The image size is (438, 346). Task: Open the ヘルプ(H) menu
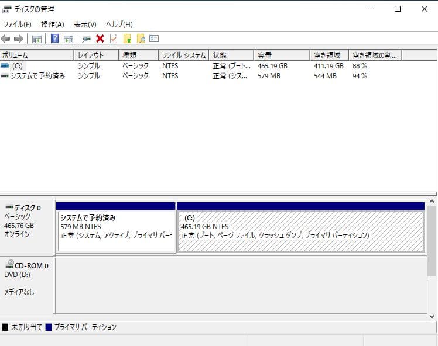[x=119, y=25]
